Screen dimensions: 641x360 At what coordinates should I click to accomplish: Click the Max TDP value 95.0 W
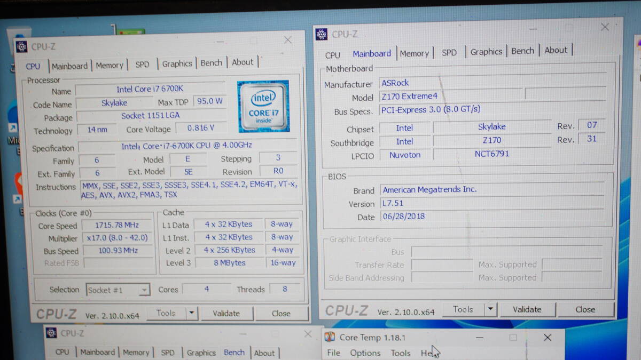click(209, 101)
